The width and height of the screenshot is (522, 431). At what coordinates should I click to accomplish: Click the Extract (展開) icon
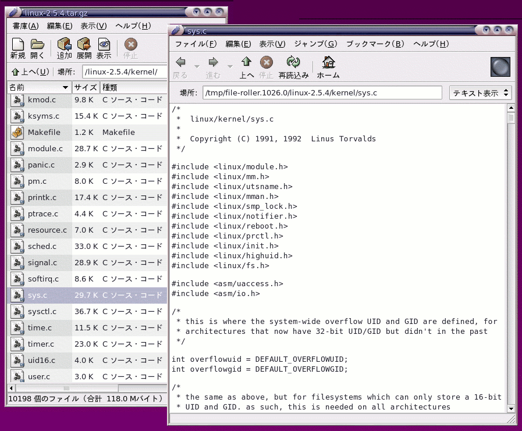[84, 45]
